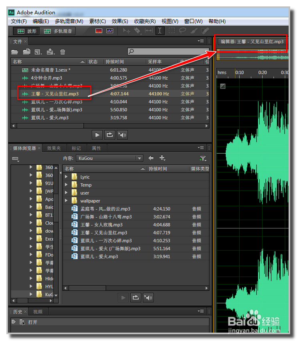Screen dimensions: 297x341
Task: Expand the user folder
Action: pyautogui.click(x=66, y=193)
